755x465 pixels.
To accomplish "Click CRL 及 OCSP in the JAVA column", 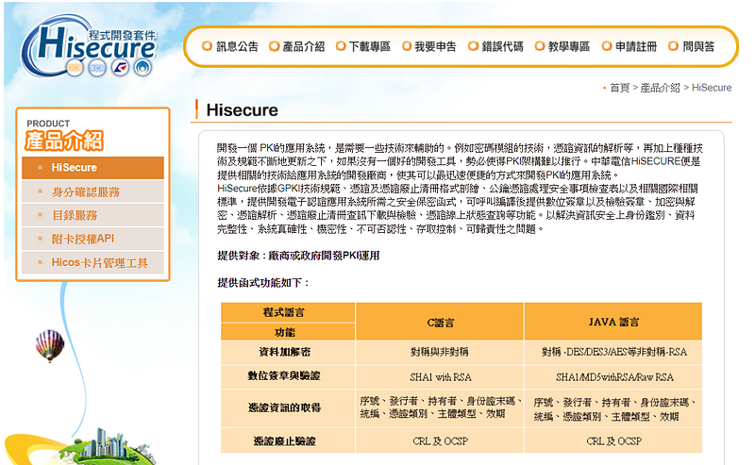I will [613, 440].
